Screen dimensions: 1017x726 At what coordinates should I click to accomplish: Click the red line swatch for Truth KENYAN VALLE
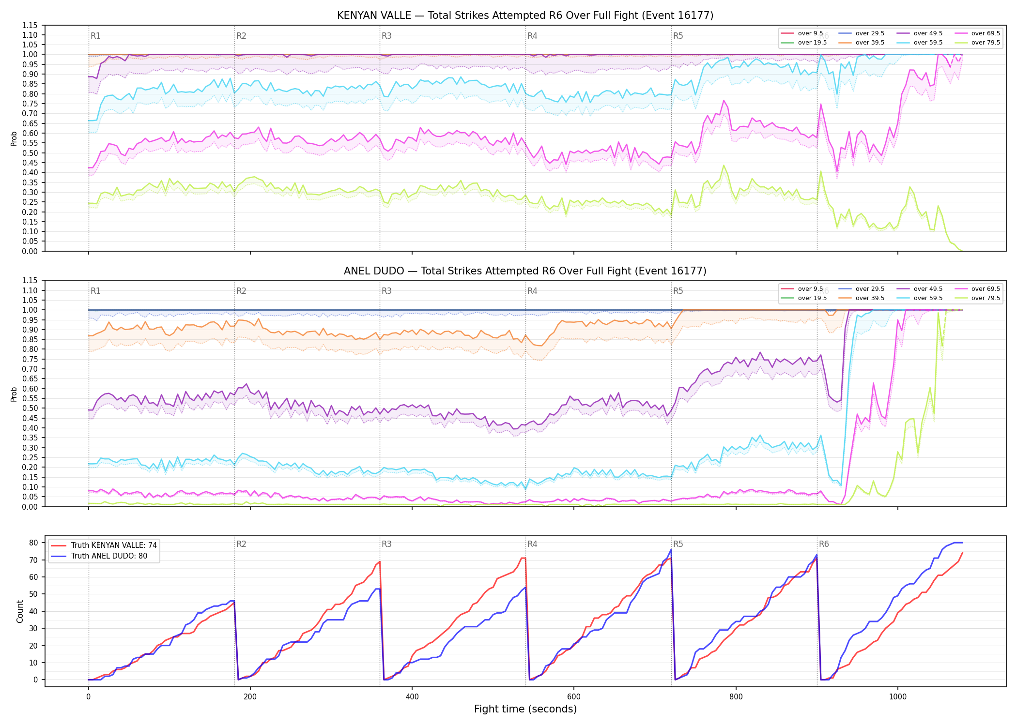59,545
